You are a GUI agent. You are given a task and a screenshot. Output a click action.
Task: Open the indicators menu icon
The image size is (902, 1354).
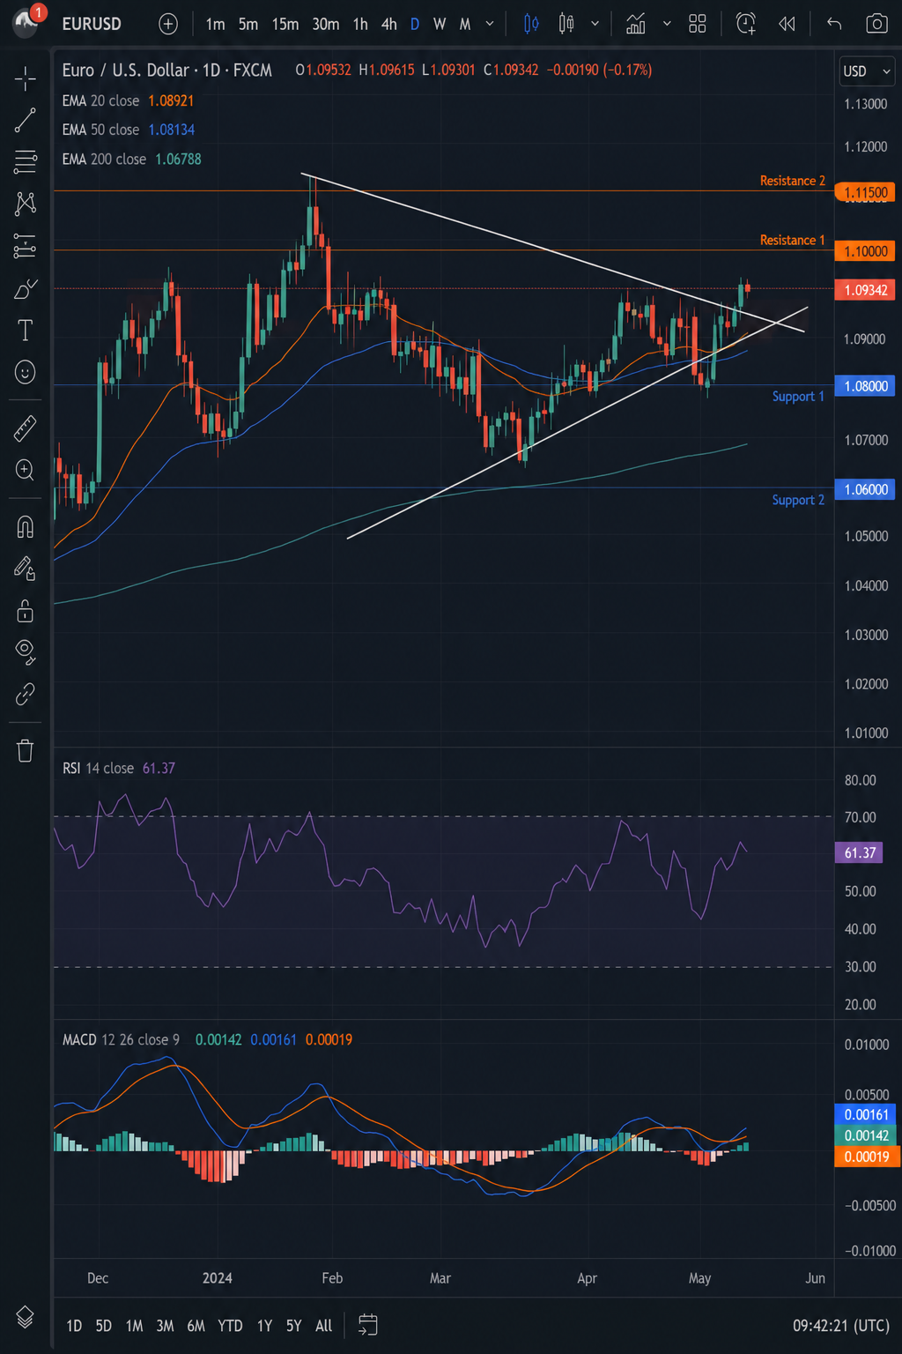coord(635,24)
